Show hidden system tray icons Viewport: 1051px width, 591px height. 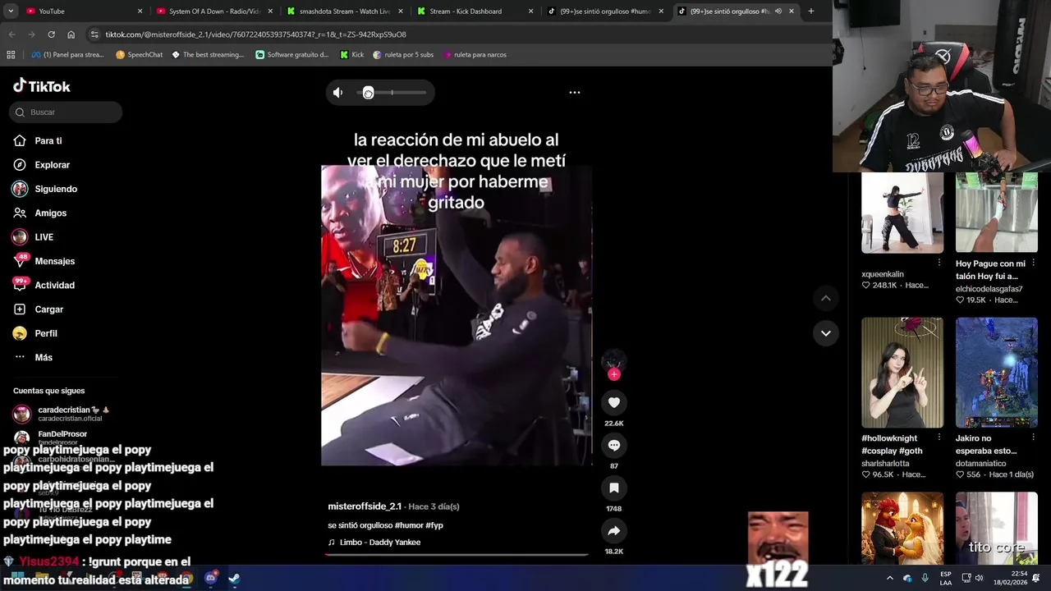point(889,579)
